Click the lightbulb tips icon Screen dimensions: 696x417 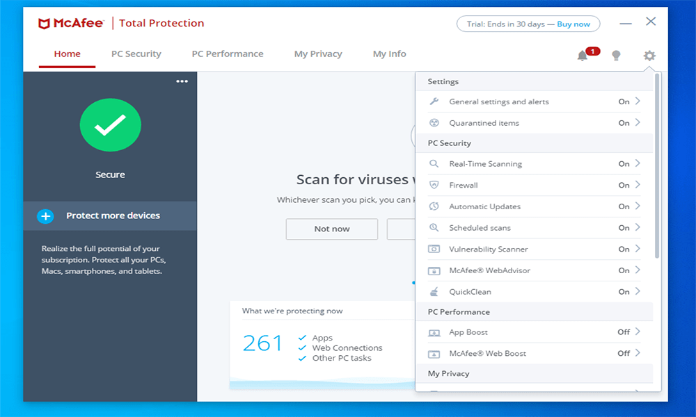(x=616, y=56)
